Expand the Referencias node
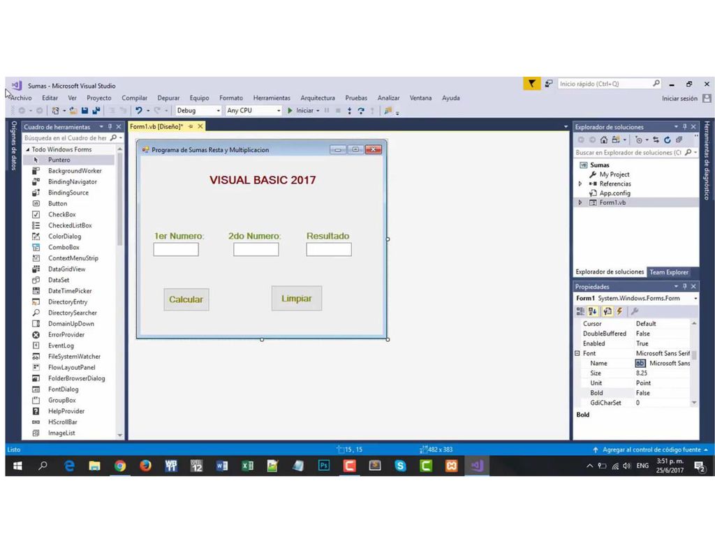 580,184
